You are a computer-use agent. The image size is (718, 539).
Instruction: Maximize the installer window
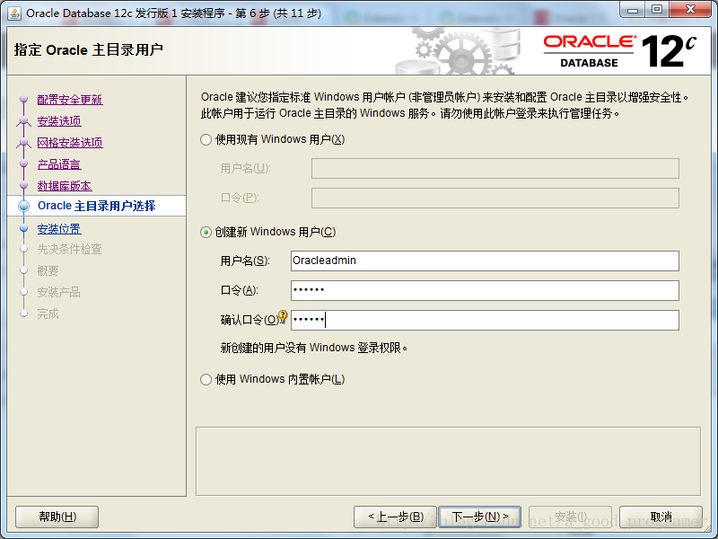pos(657,10)
